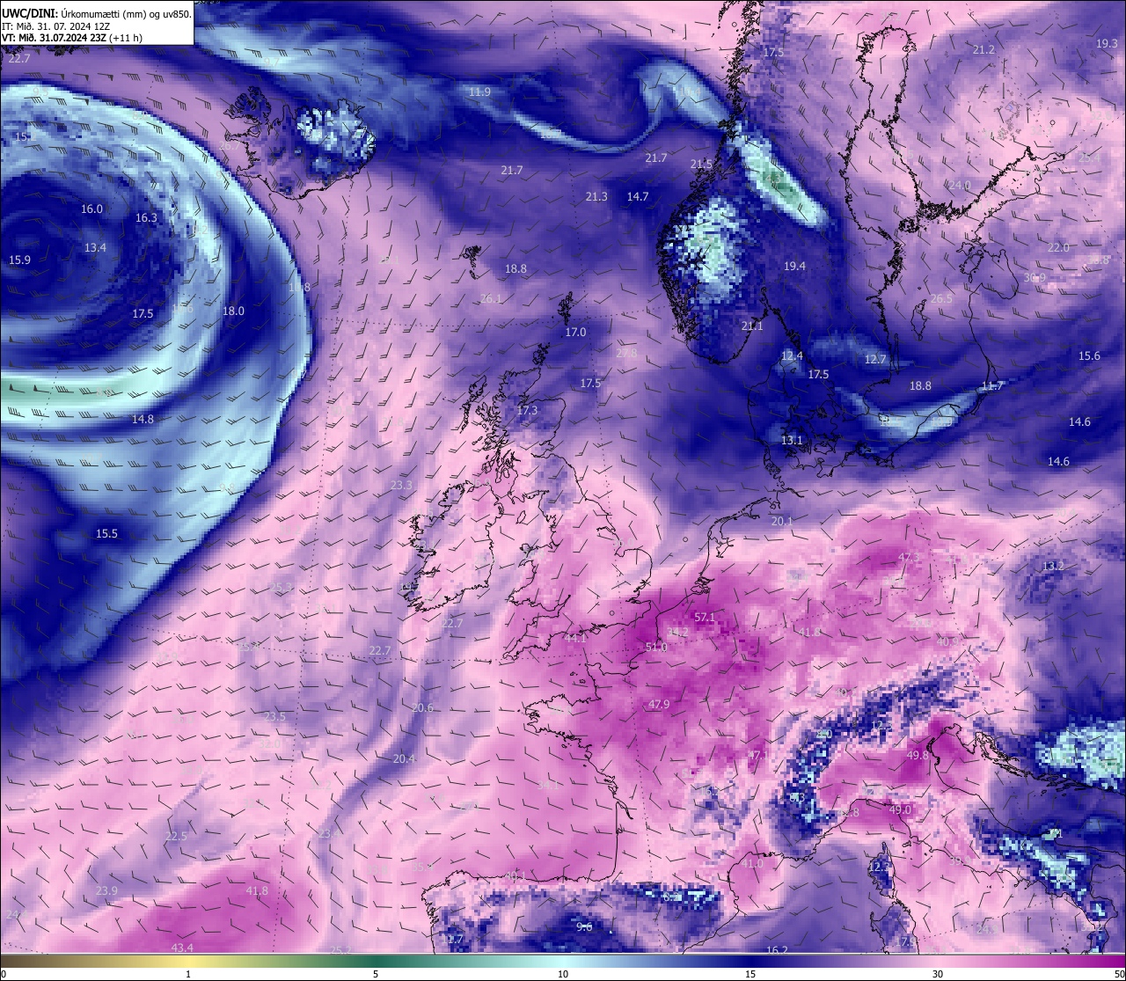Click the 23.3 value west of Scotland
The height and width of the screenshot is (981, 1126).
pos(401,485)
